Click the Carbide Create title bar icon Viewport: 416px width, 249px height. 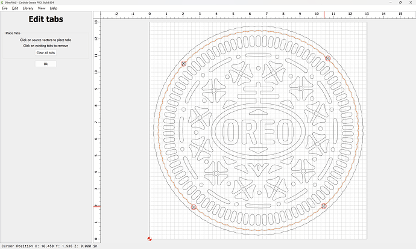tap(2, 2)
